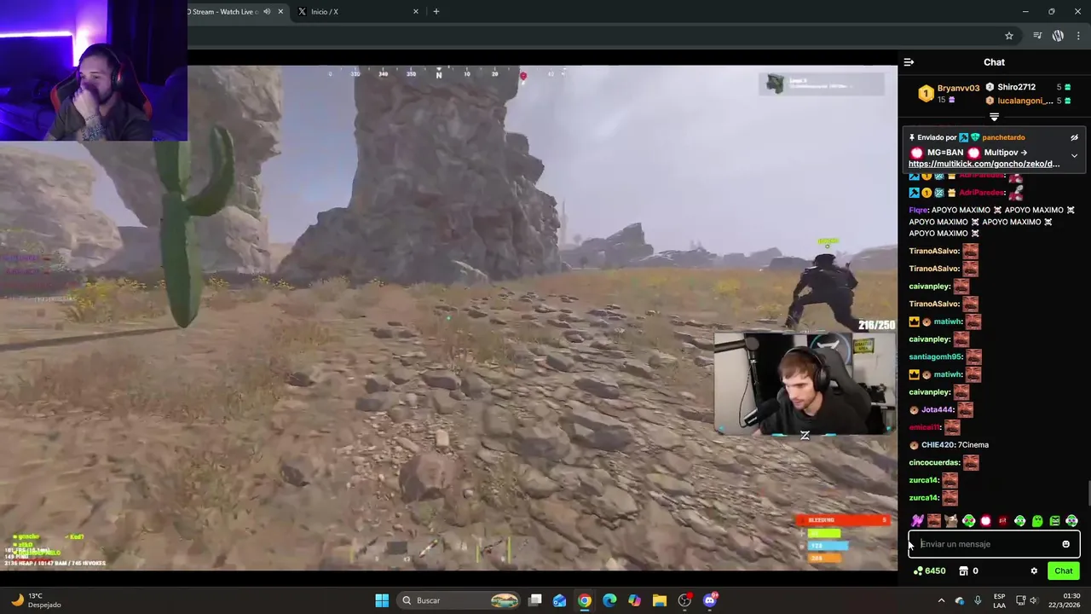Expand the gift leaderboard below top gifters
Screen dimensions: 1091x614
(994, 117)
